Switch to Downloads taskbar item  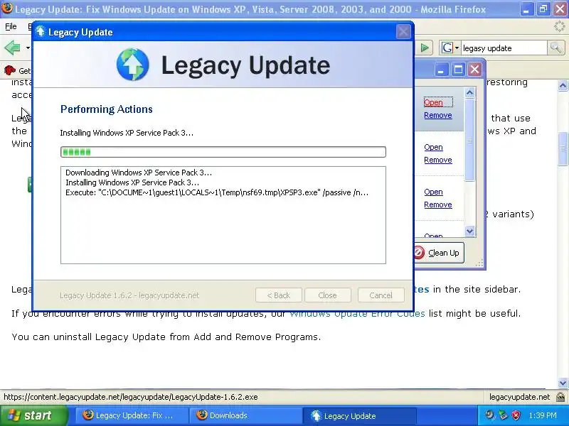246,415
